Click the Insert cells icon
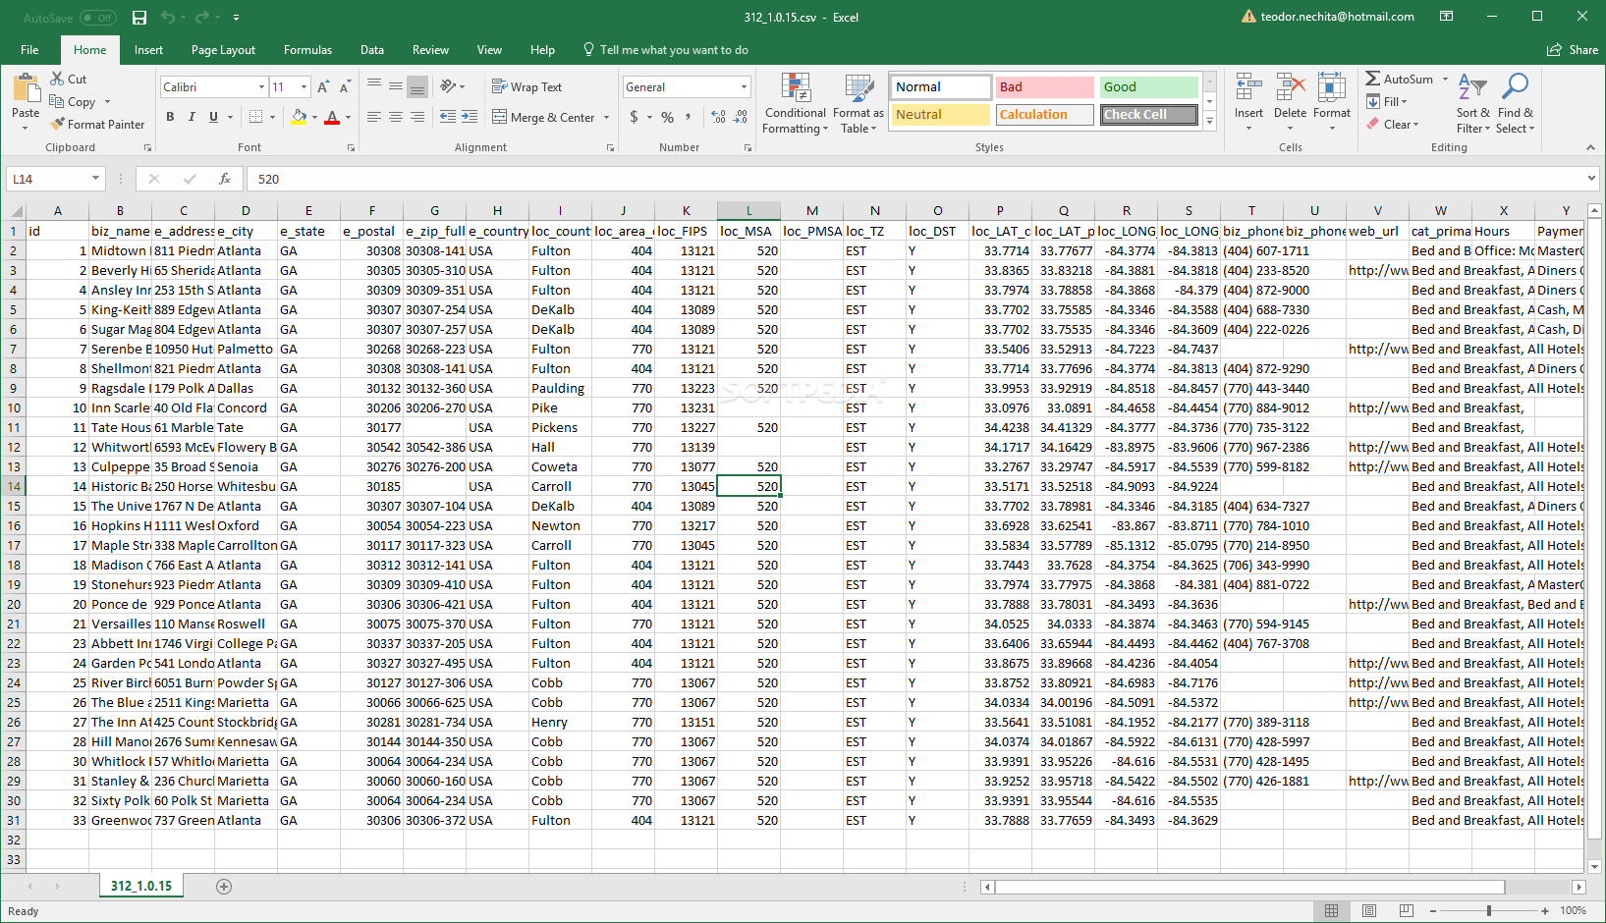This screenshot has width=1606, height=923. pyautogui.click(x=1248, y=88)
